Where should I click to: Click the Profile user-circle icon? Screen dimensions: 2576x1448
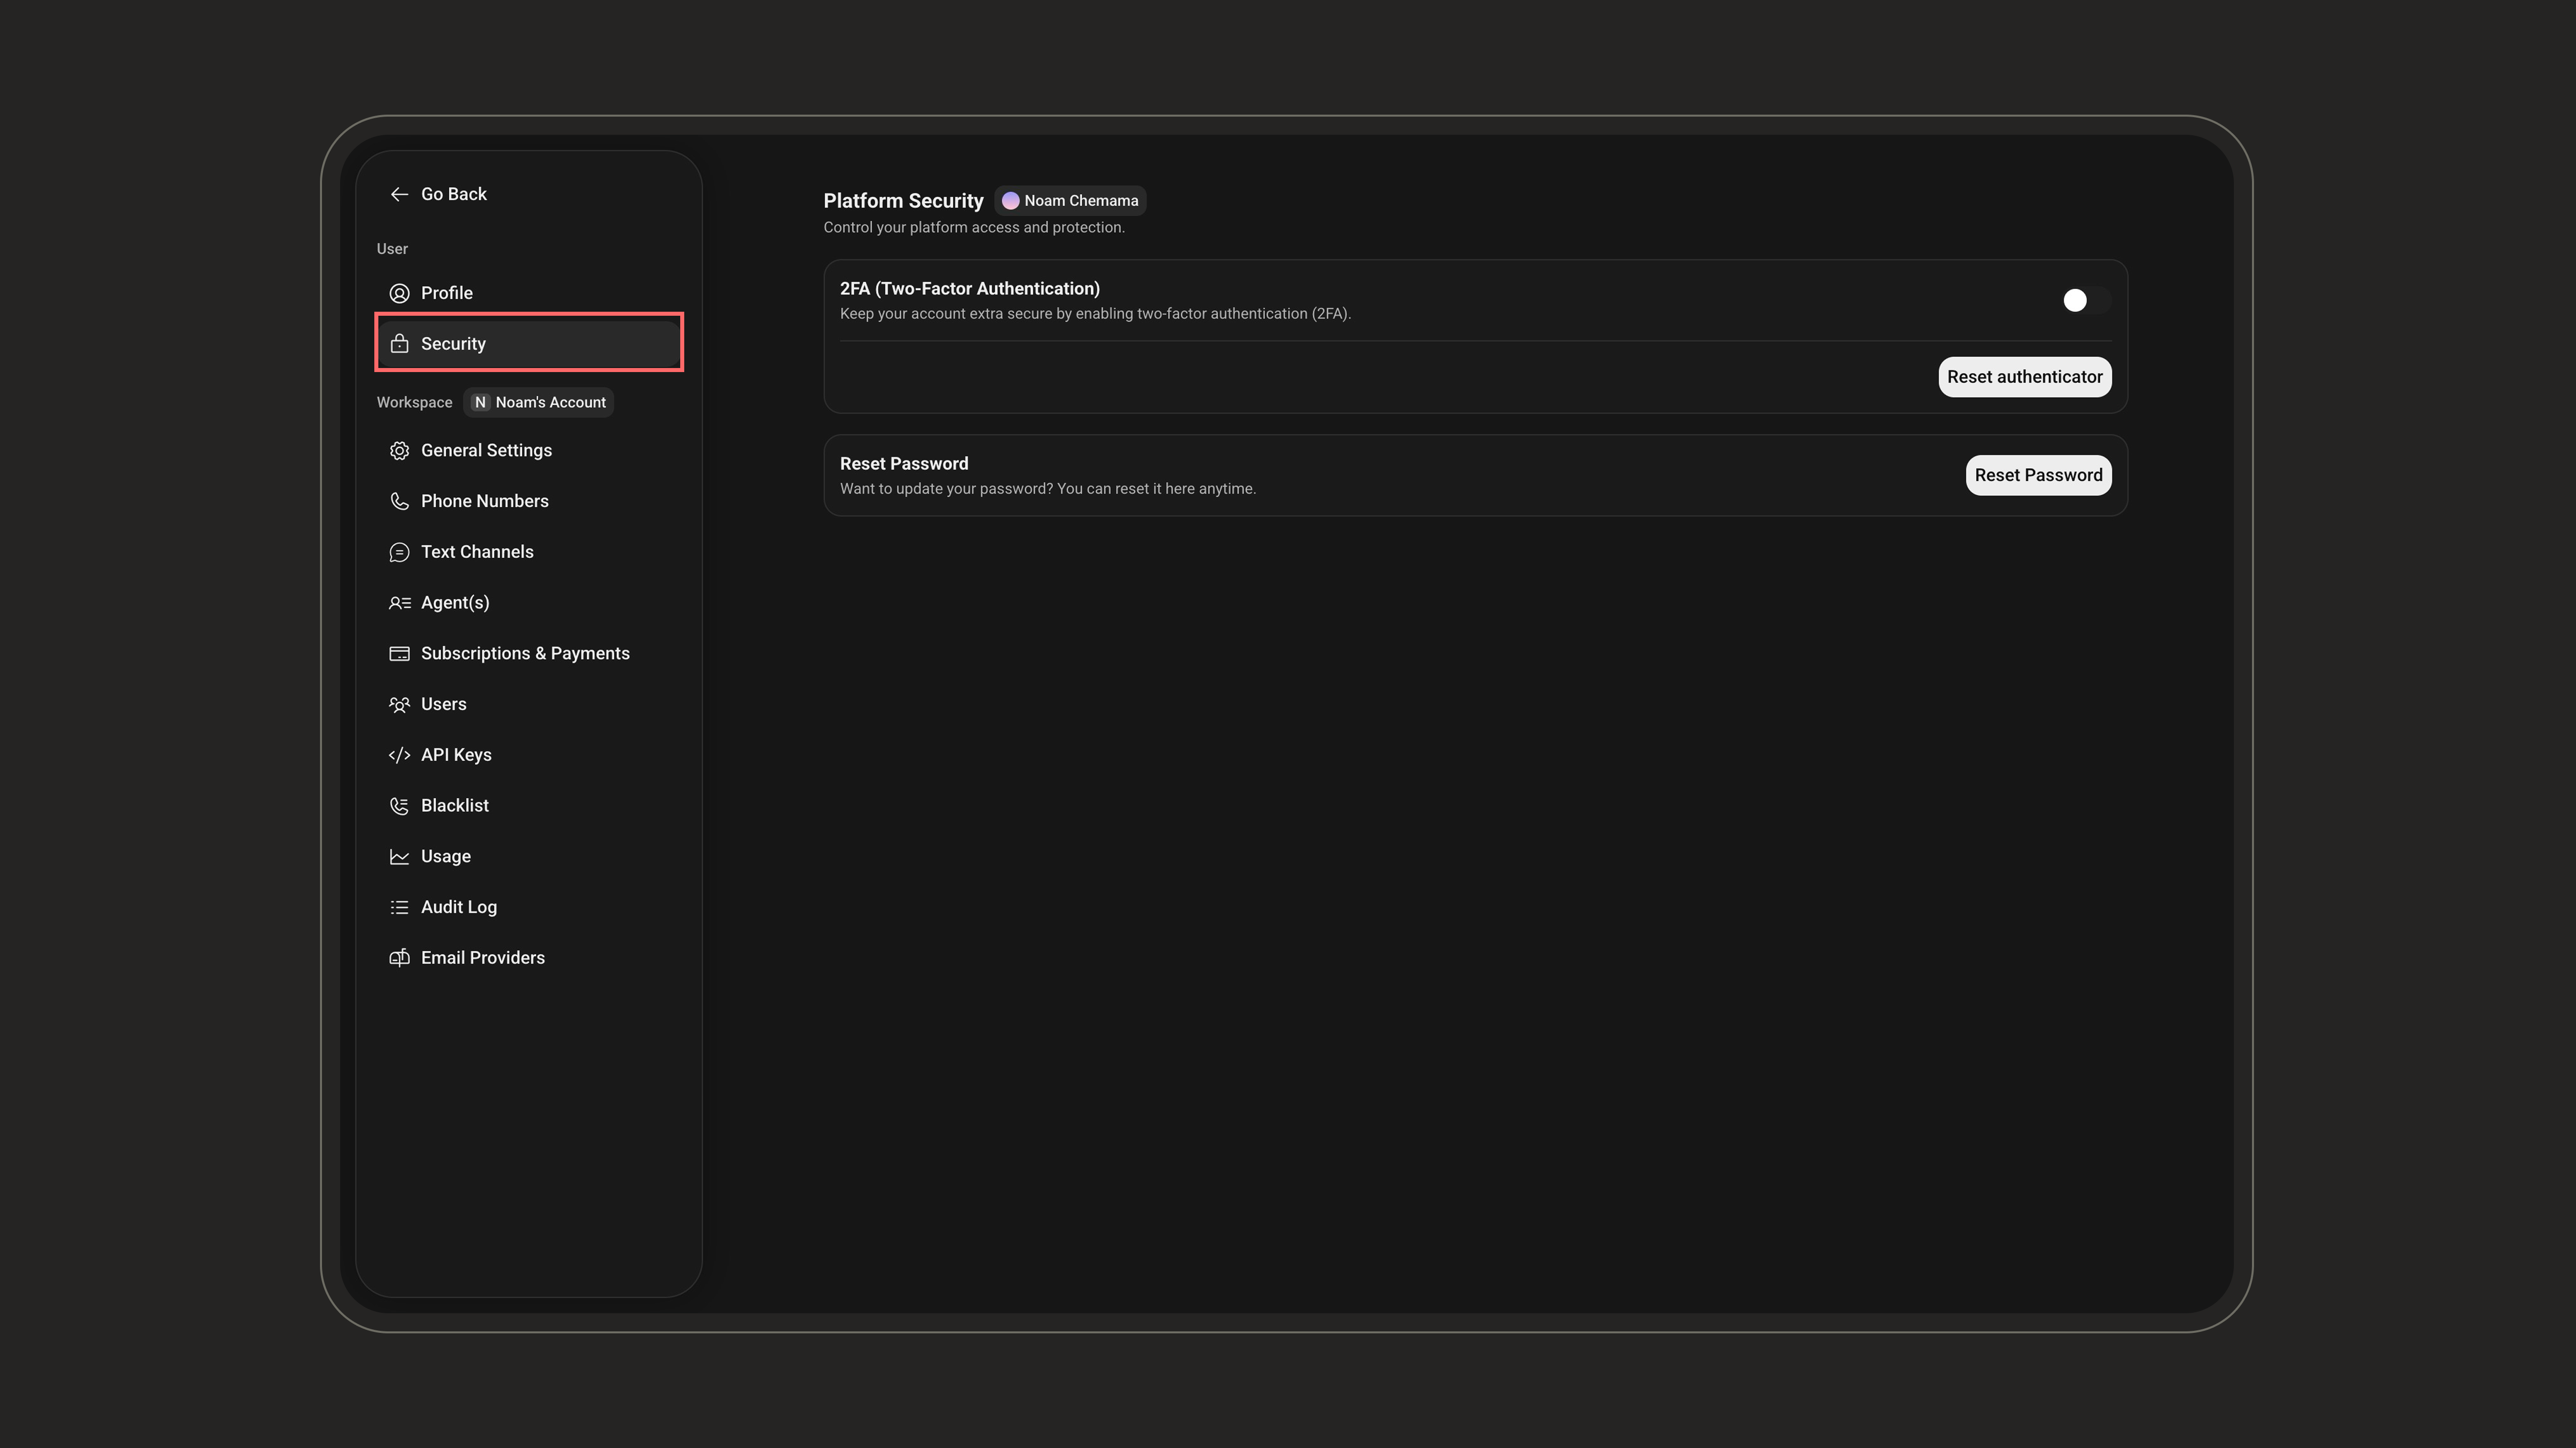pyautogui.click(x=399, y=293)
